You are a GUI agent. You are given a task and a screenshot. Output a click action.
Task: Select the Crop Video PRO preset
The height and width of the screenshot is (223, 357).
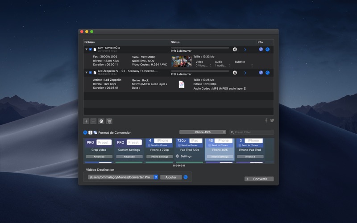point(99,149)
